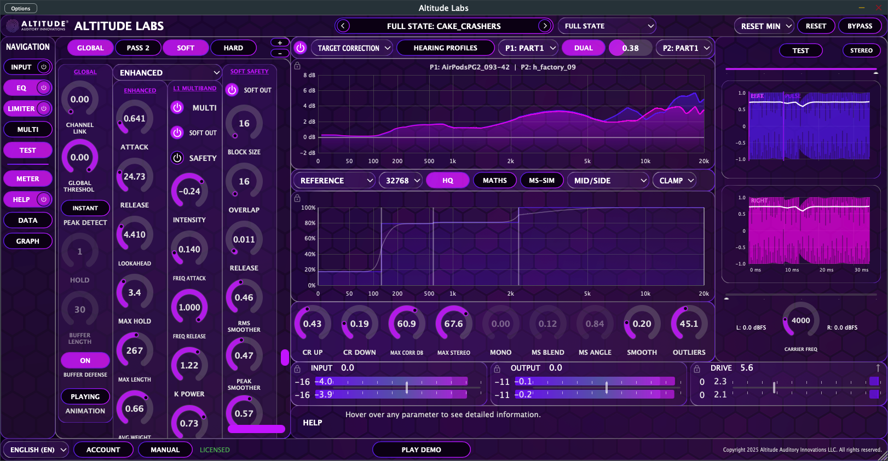
Task: Open the 32768 size dropdown
Action: 401,180
